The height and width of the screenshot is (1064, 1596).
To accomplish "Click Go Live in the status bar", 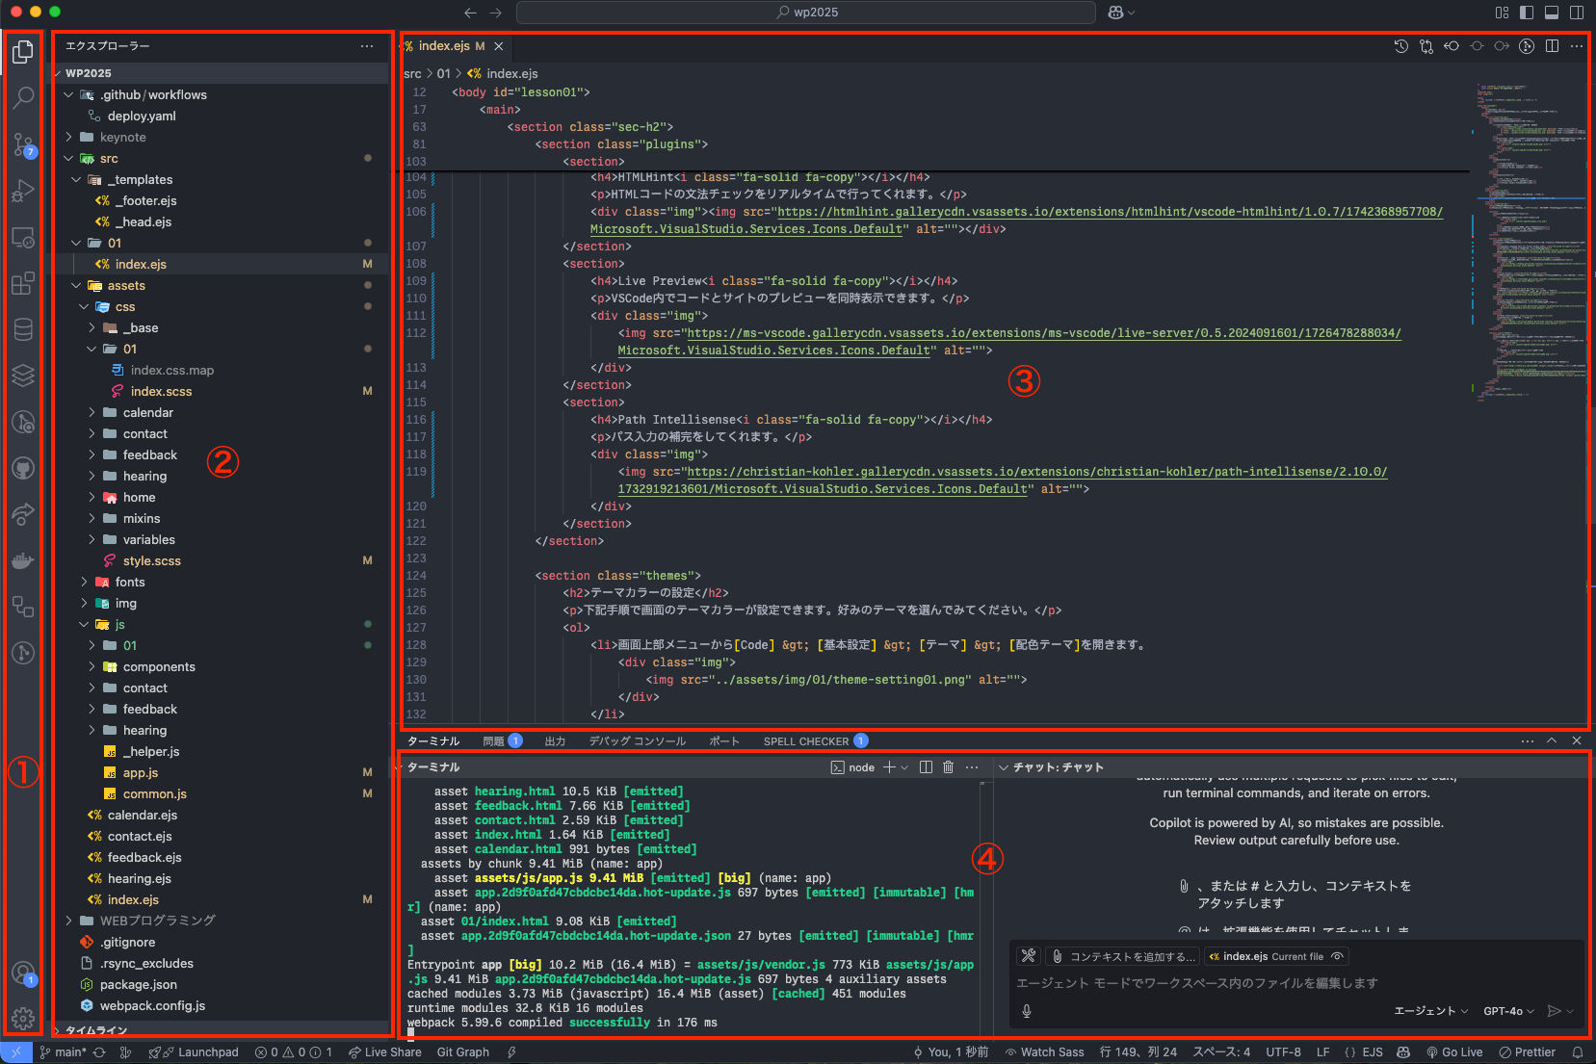I will click(x=1454, y=1052).
